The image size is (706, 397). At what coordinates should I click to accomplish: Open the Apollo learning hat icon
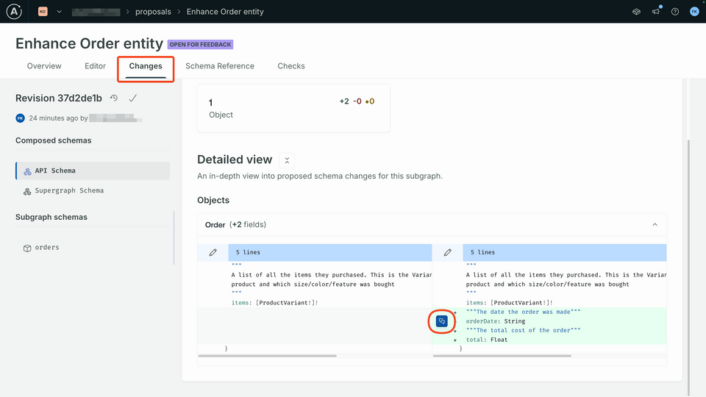coord(636,12)
